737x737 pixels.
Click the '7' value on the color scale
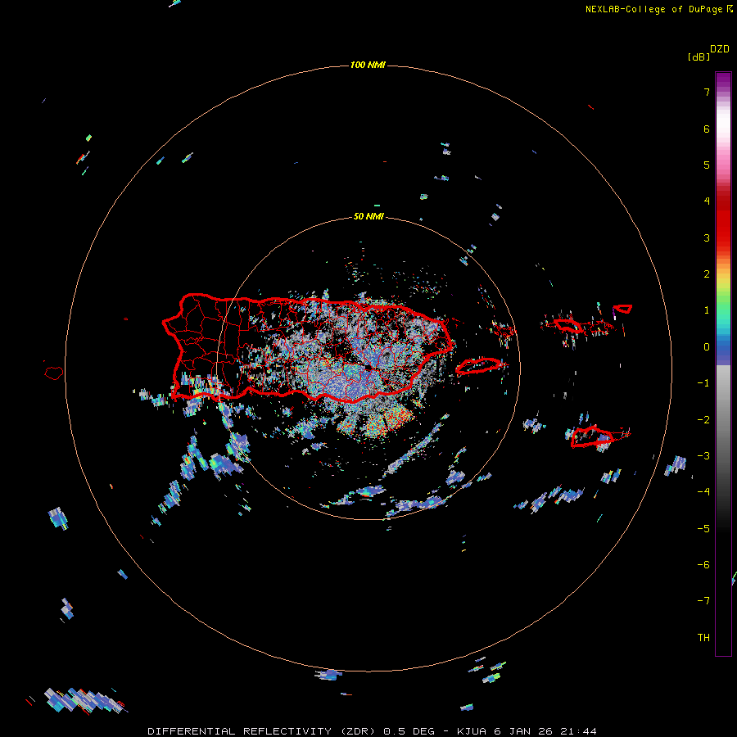point(707,92)
